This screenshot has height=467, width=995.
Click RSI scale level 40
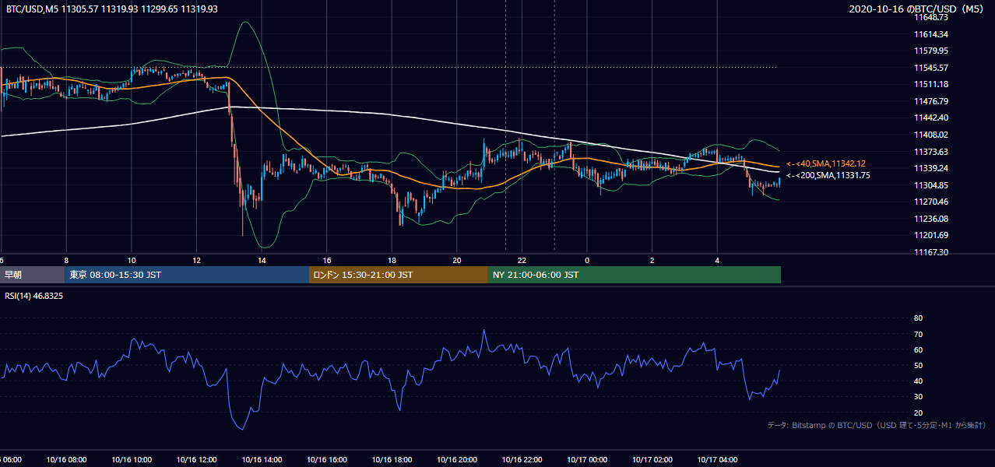tap(918, 381)
